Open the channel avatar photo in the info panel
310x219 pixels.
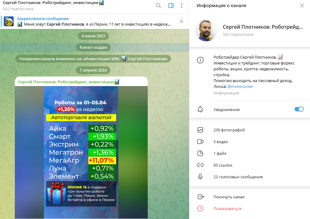pos(206,31)
